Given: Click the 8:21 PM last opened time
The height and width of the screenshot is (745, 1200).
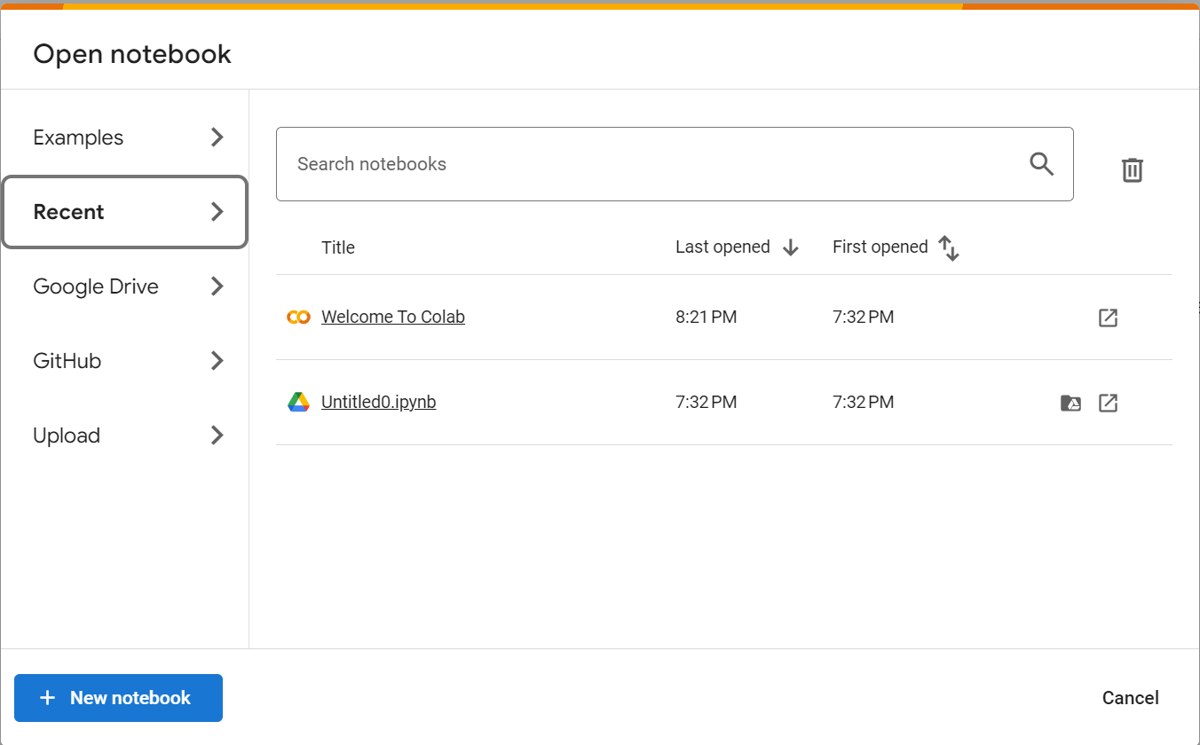Looking at the screenshot, I should pyautogui.click(x=706, y=317).
